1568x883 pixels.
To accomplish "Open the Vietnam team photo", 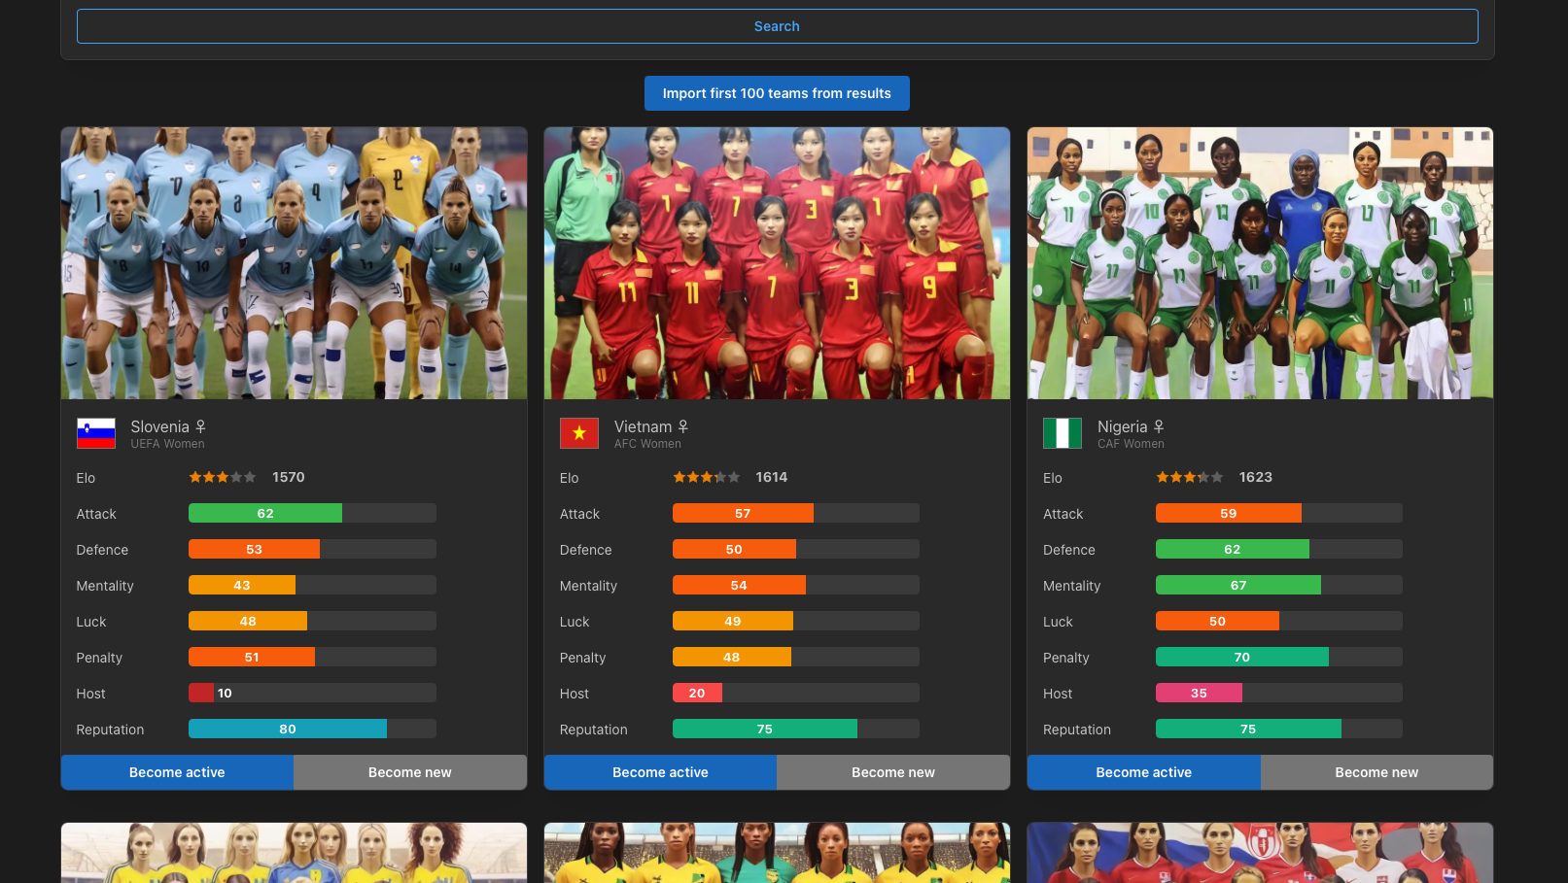I will pyautogui.click(x=777, y=263).
